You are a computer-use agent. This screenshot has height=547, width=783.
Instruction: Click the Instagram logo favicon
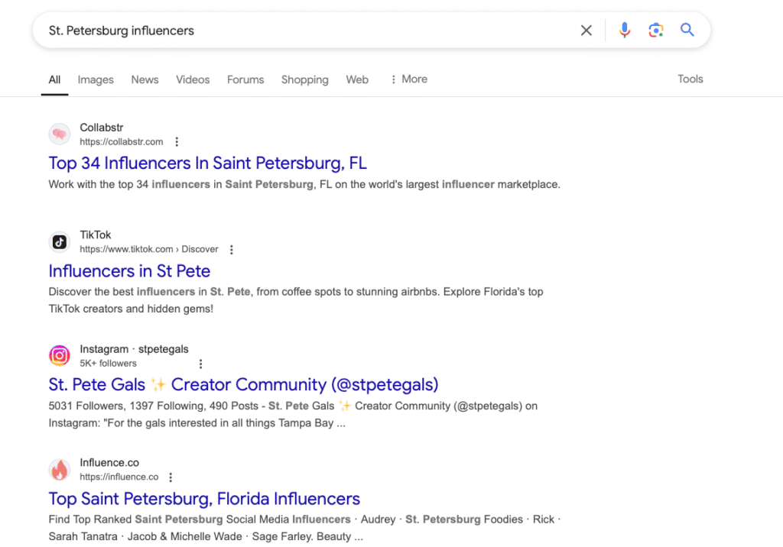click(x=60, y=356)
